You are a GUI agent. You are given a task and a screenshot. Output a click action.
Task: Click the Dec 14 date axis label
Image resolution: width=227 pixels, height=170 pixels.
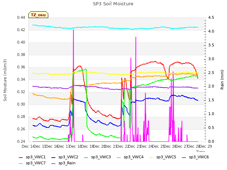point(28,147)
